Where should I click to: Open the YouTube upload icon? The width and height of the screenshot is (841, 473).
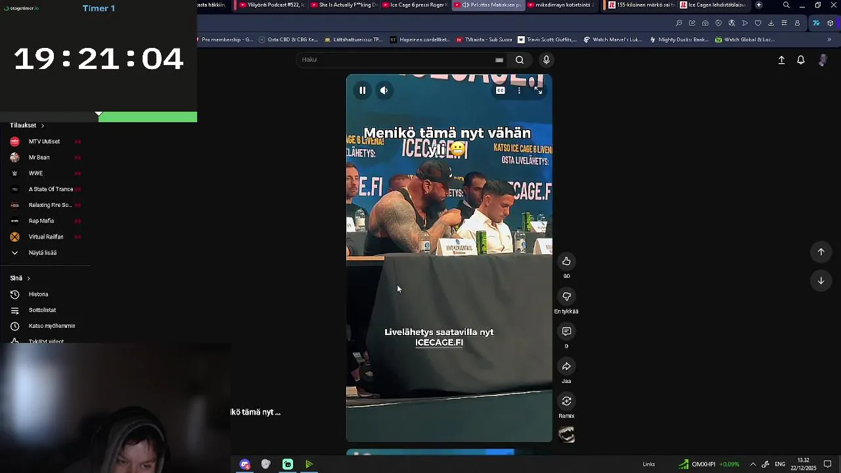[x=781, y=60]
